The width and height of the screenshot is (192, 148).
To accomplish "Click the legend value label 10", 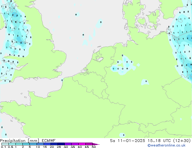I will 38,147.
